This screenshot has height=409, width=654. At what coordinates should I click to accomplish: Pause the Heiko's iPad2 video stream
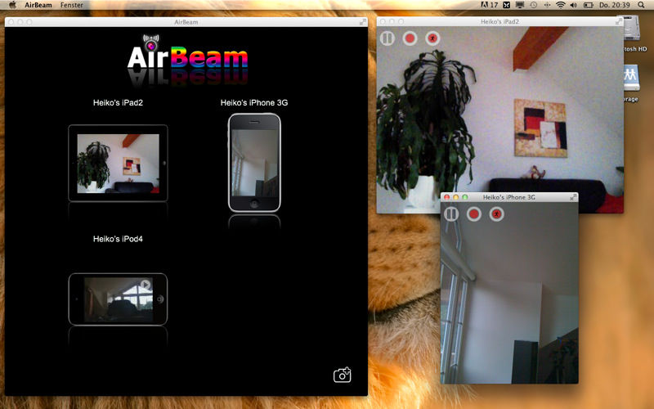[x=387, y=38]
